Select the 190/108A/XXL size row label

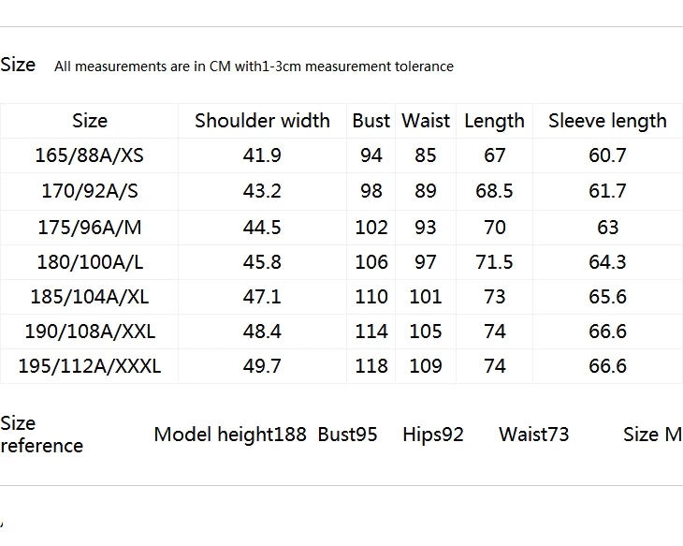tap(90, 332)
